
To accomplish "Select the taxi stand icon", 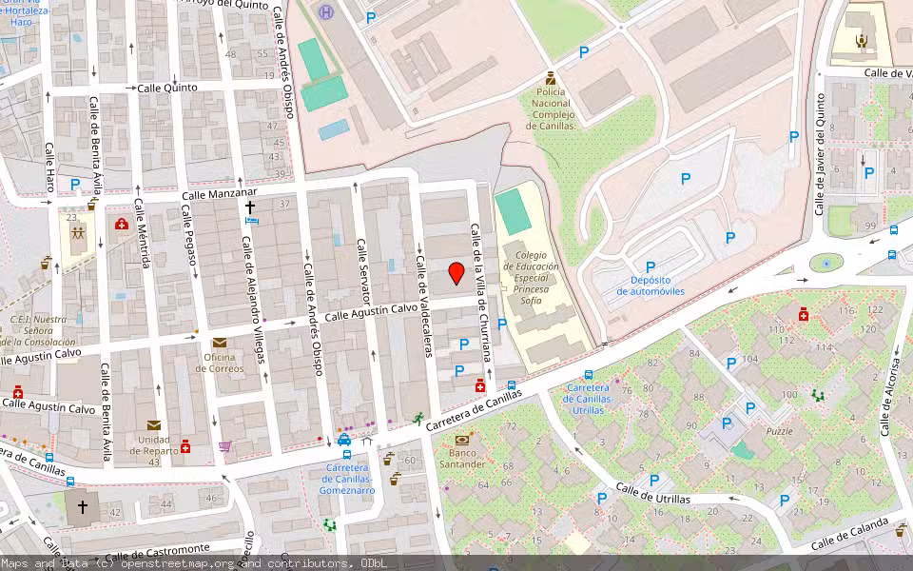I will pos(344,439).
